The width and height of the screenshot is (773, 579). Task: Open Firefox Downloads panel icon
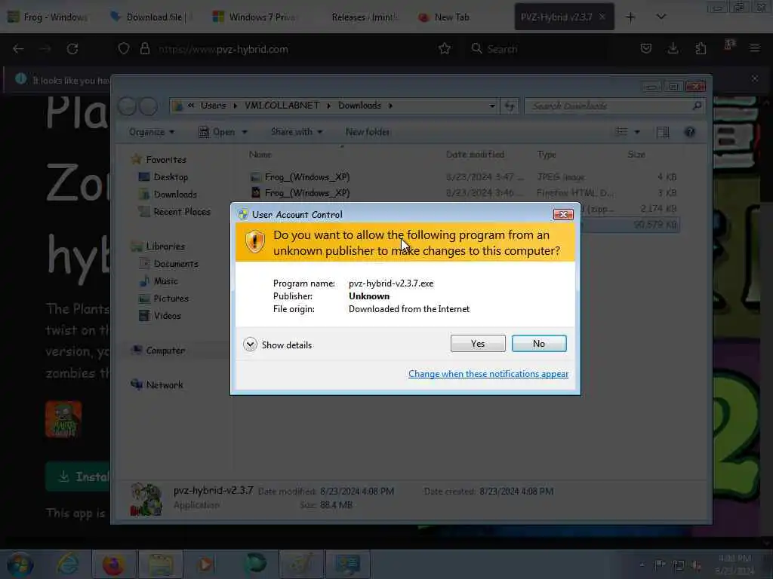(x=673, y=49)
